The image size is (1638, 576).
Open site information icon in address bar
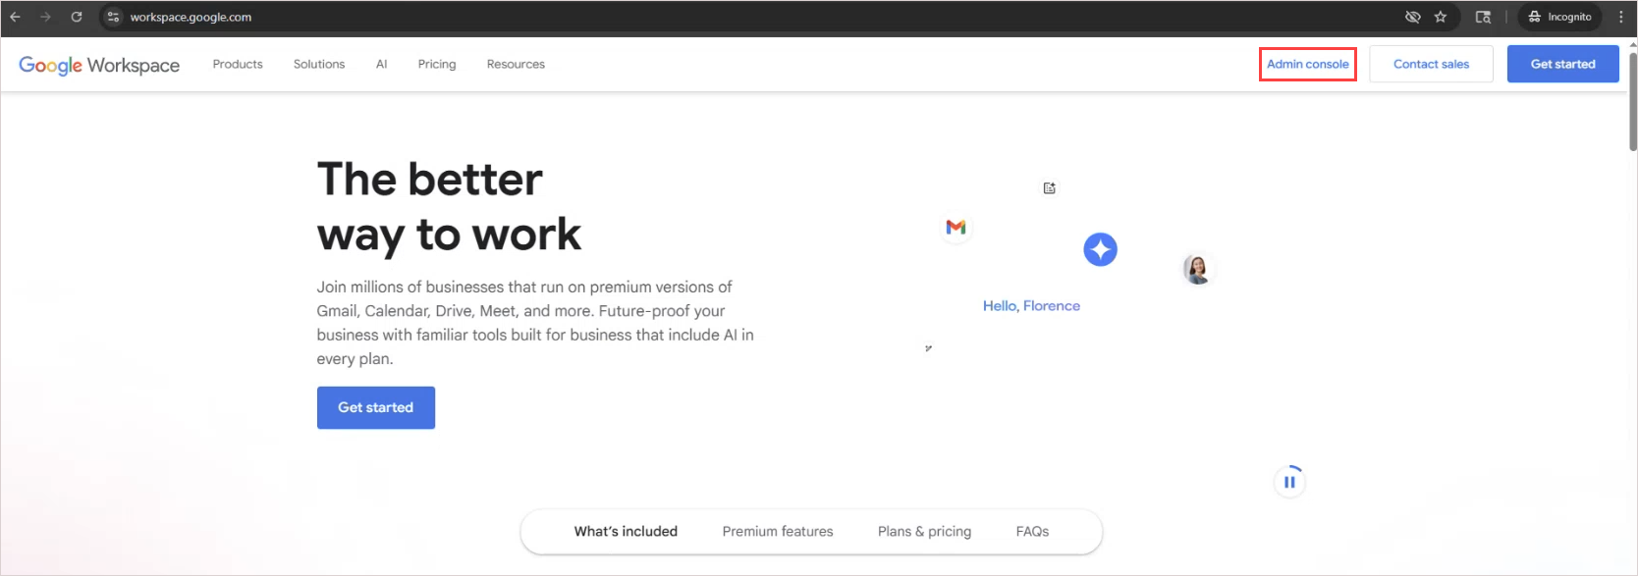[x=113, y=17]
